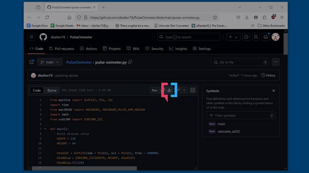Open the Wiki tab

[133, 48]
